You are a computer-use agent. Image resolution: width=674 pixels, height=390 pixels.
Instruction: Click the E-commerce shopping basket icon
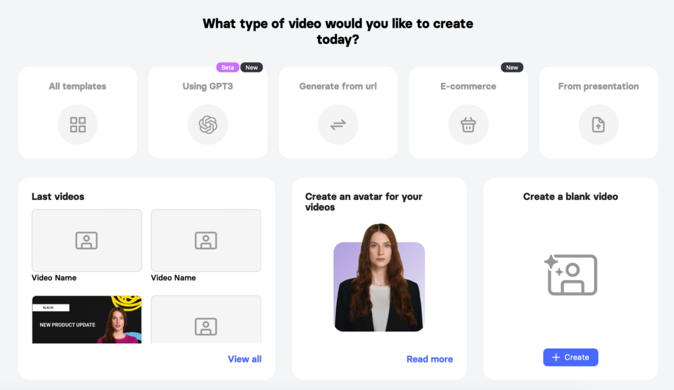click(x=468, y=124)
